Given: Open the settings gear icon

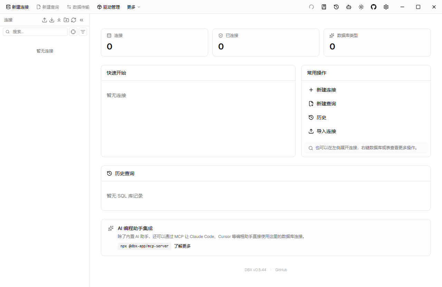Looking at the screenshot, I should point(386,7).
